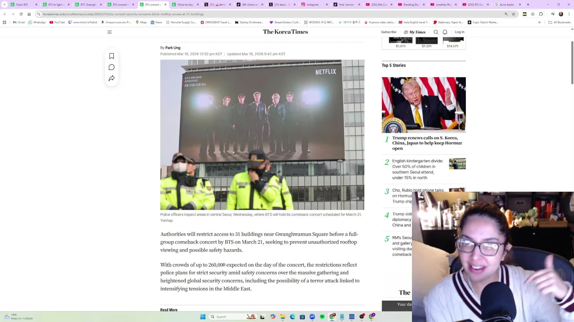Open Maps bookmark
Image resolution: width=574 pixels, height=322 pixels.
(141, 22)
